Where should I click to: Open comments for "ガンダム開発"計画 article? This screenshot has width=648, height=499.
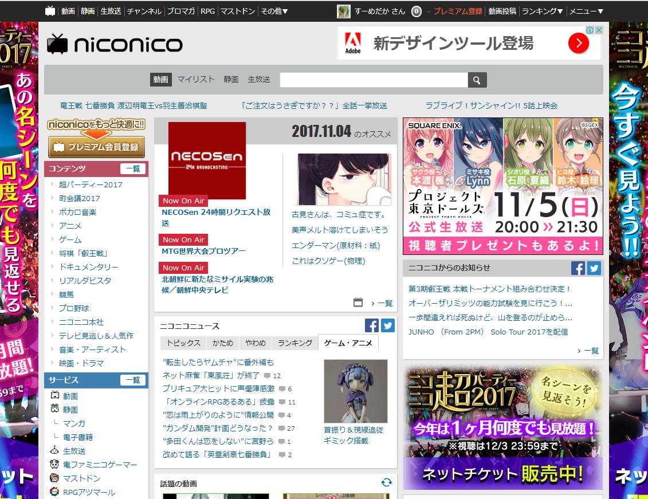[x=286, y=429]
